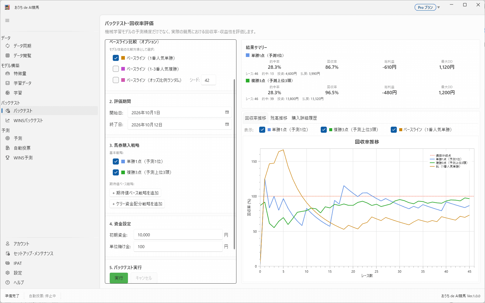Hide 単勝1点 series in chart display

click(x=262, y=130)
